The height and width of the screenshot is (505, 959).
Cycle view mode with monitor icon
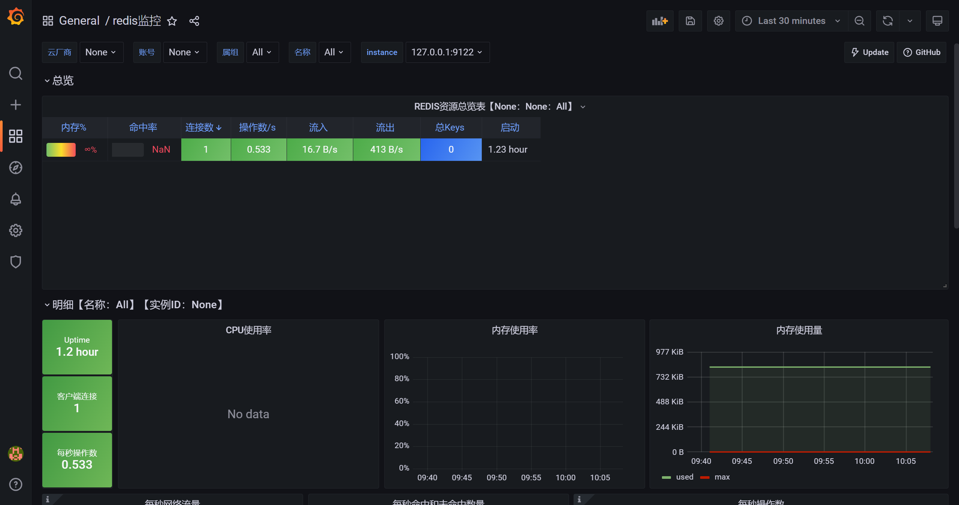pos(937,21)
